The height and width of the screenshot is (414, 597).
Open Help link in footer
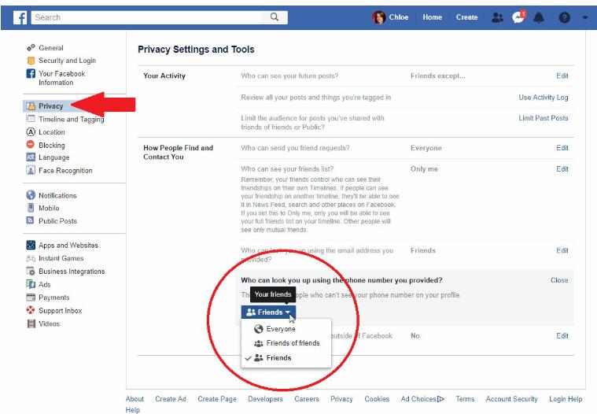(x=133, y=410)
